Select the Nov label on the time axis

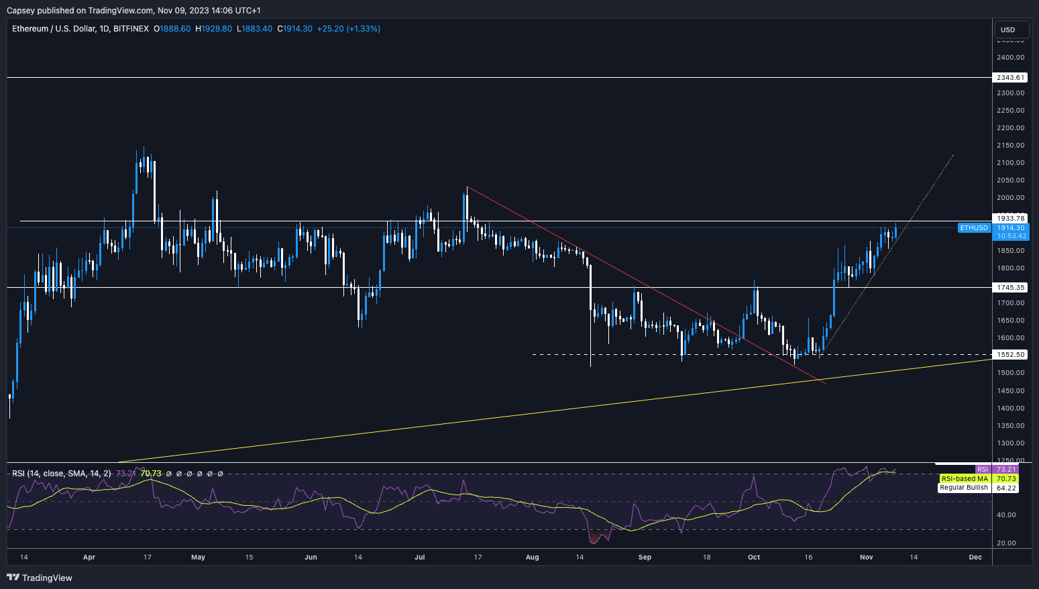point(866,557)
